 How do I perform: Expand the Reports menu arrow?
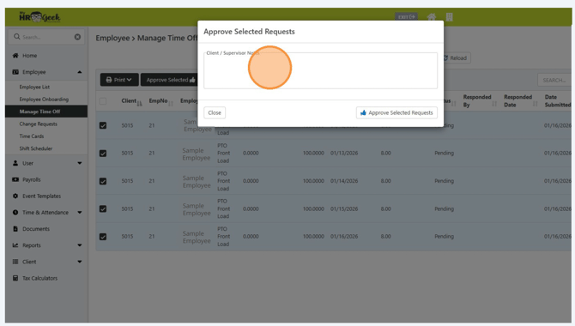[80, 245]
